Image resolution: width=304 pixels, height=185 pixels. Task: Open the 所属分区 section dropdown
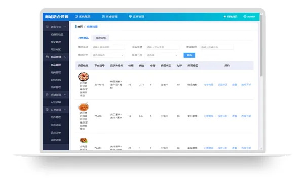pos(162,55)
